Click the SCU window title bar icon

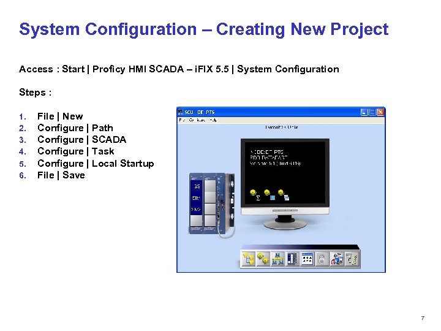(x=181, y=112)
